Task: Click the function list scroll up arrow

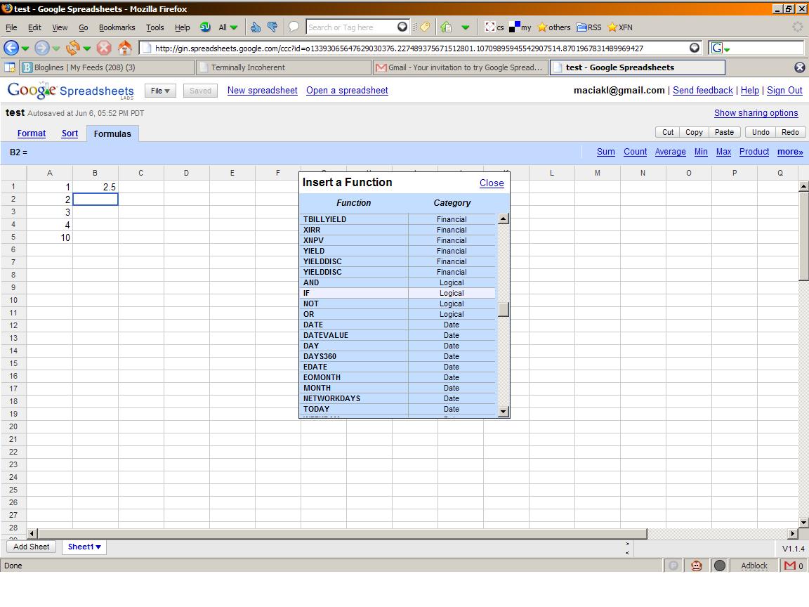Action: click(504, 219)
